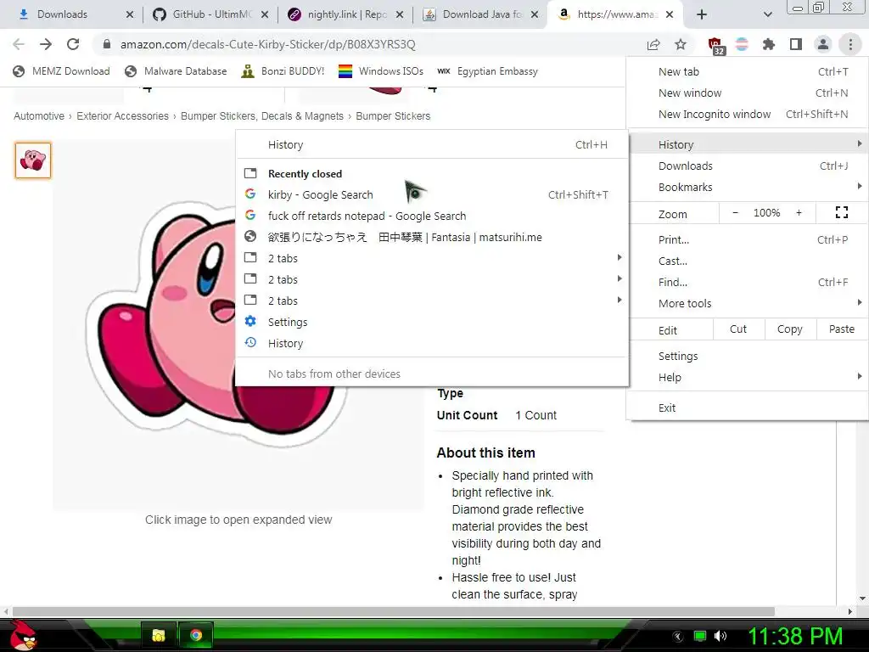Expand the More tools submenu
869x652 pixels.
[748, 303]
